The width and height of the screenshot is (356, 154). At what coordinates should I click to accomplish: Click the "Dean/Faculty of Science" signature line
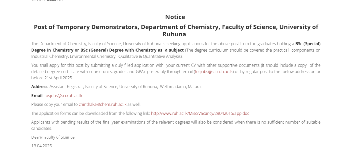53,137
